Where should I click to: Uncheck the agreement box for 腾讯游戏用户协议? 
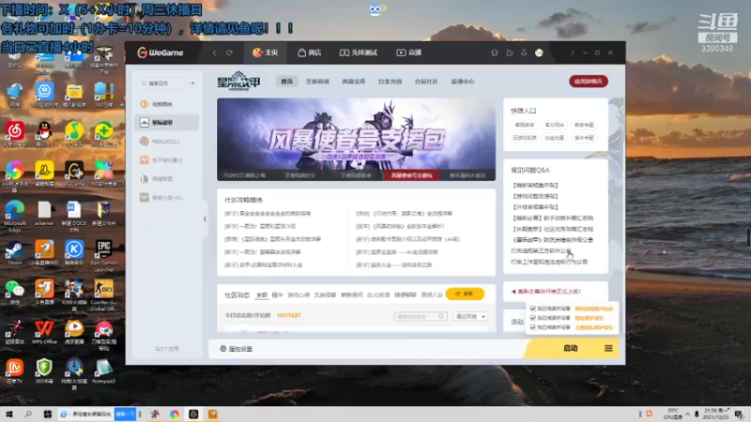pyautogui.click(x=532, y=309)
